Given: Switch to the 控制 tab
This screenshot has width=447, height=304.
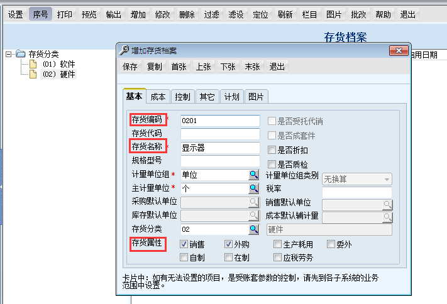Looking at the screenshot, I should point(182,97).
